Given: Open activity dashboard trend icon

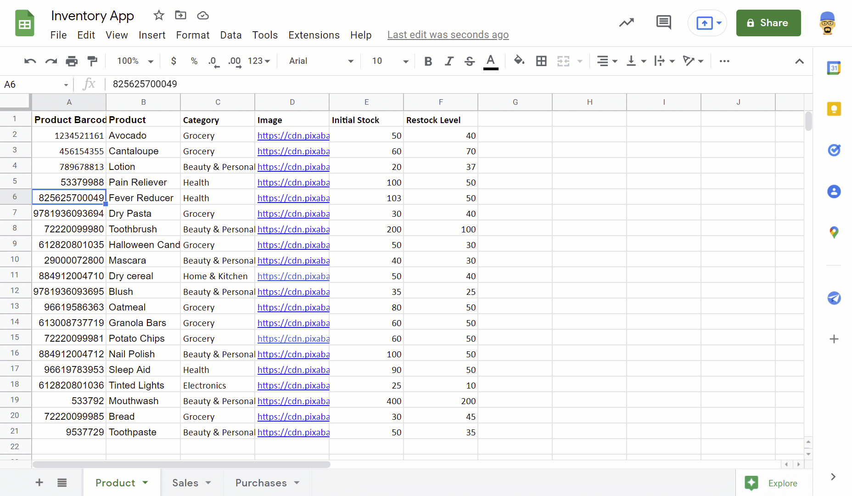Looking at the screenshot, I should 627,23.
